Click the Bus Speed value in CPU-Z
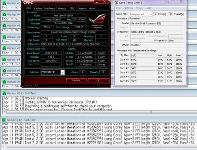The image size is (197, 150). pyautogui.click(x=51, y=61)
